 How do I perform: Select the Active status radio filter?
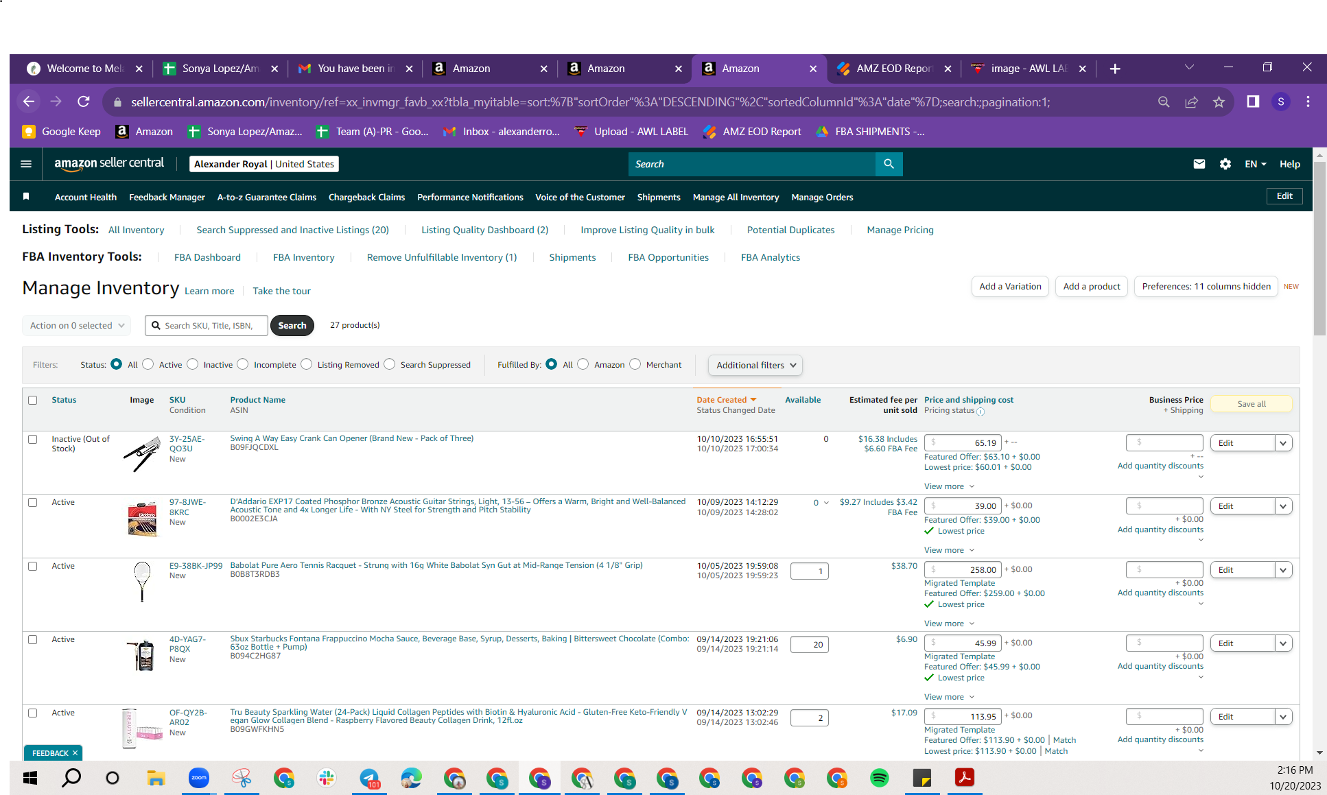148,364
